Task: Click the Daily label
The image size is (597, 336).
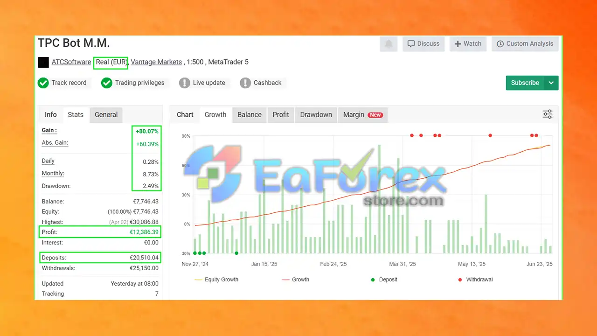Action: (x=48, y=161)
